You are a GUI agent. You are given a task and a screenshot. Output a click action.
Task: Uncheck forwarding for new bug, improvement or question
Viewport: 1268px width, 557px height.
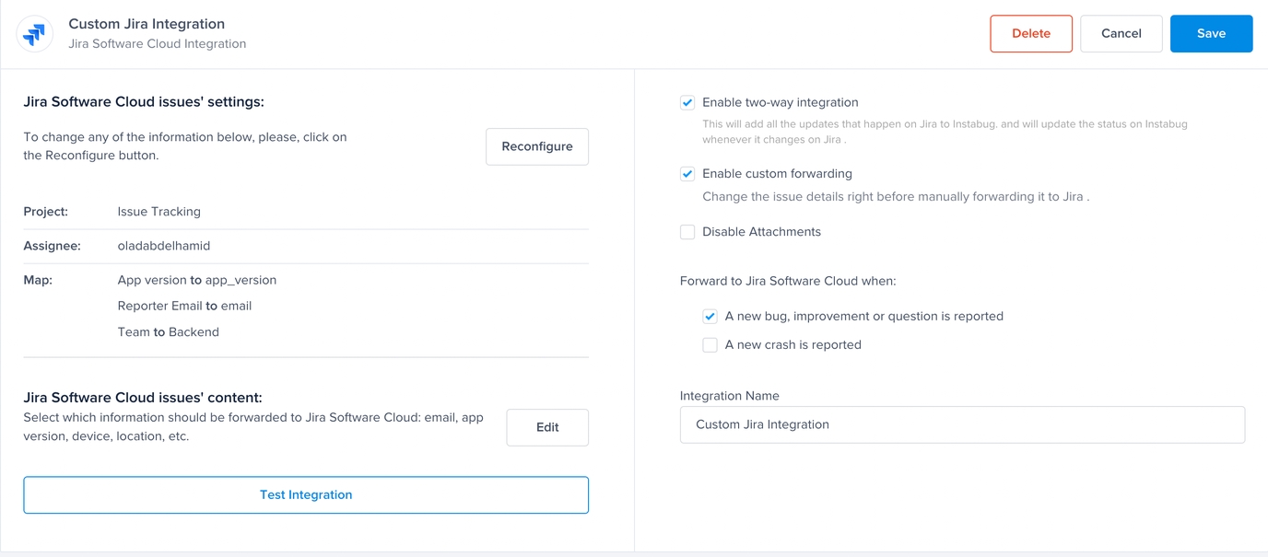coord(710,317)
